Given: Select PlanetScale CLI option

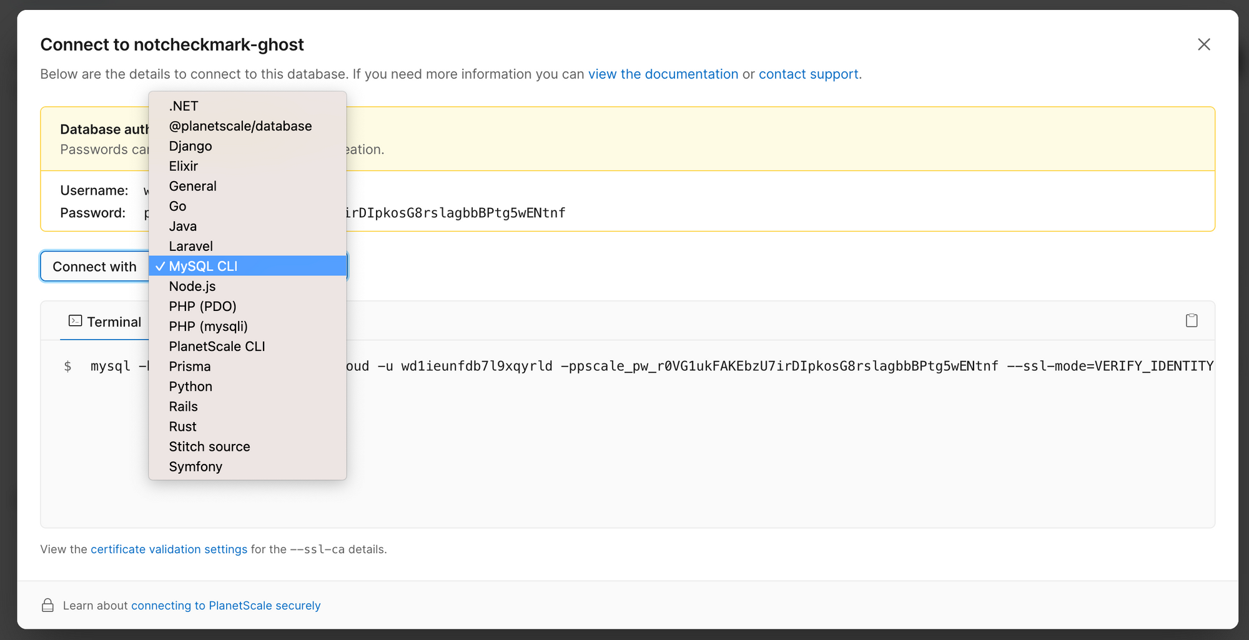Looking at the screenshot, I should tap(217, 347).
